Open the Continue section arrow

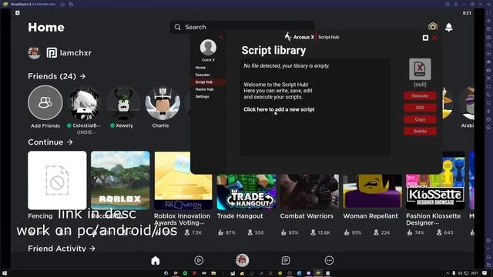coord(70,142)
